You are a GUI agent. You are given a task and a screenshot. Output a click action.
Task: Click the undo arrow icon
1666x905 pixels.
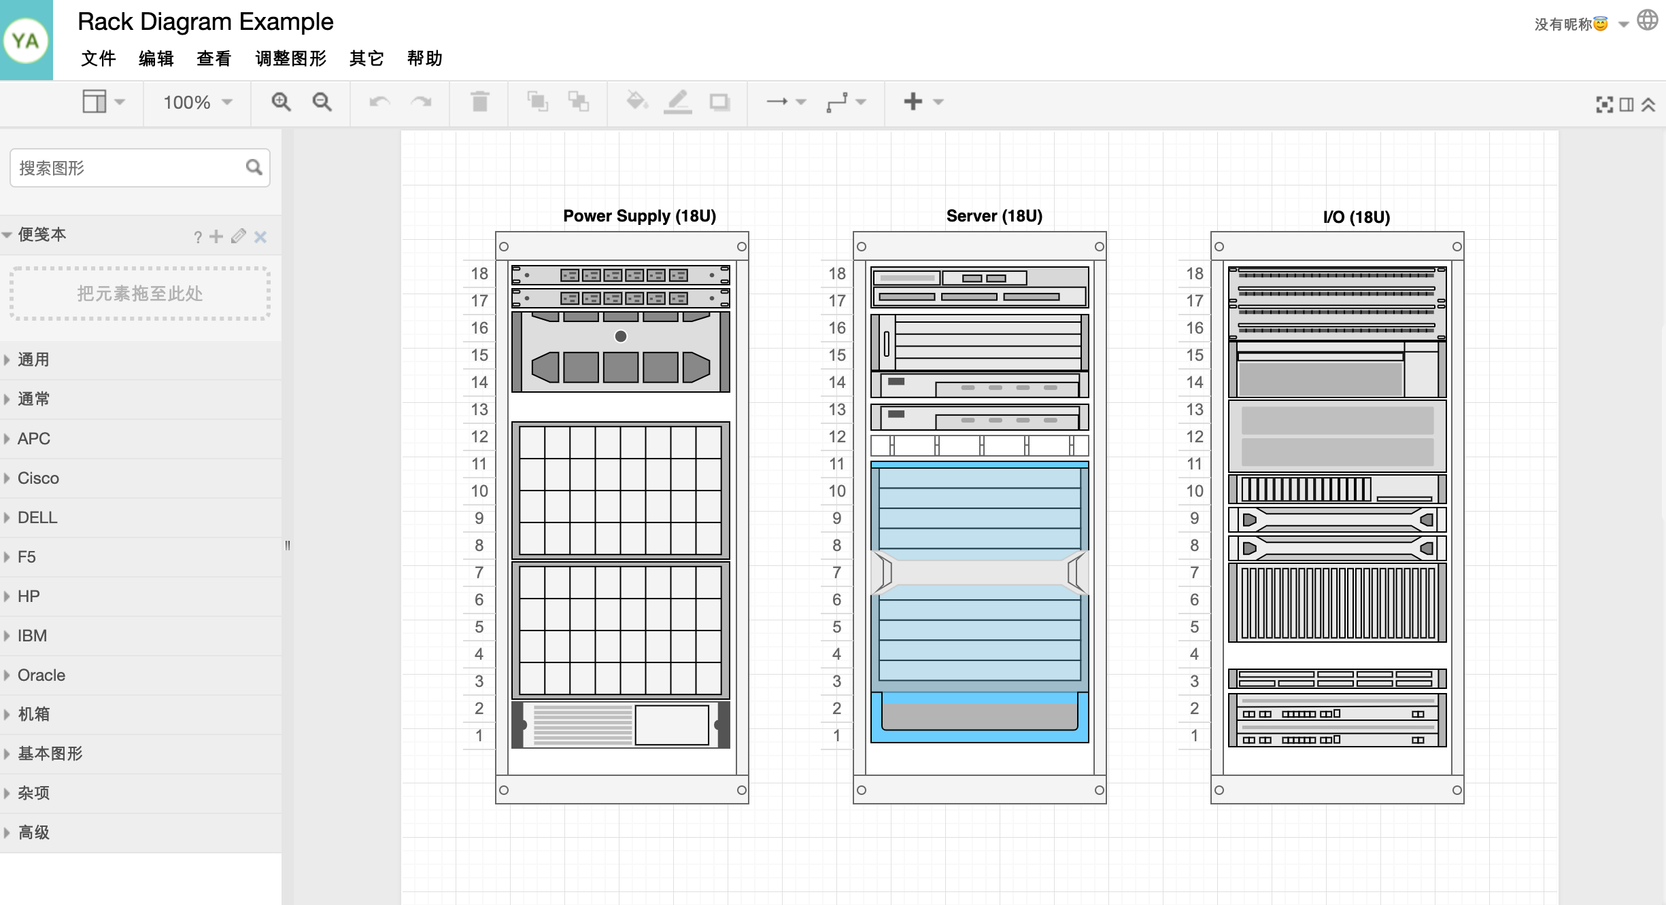[x=379, y=101]
